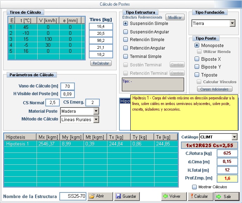
Task: Click the e [mm] column header
Action: coord(70,20)
